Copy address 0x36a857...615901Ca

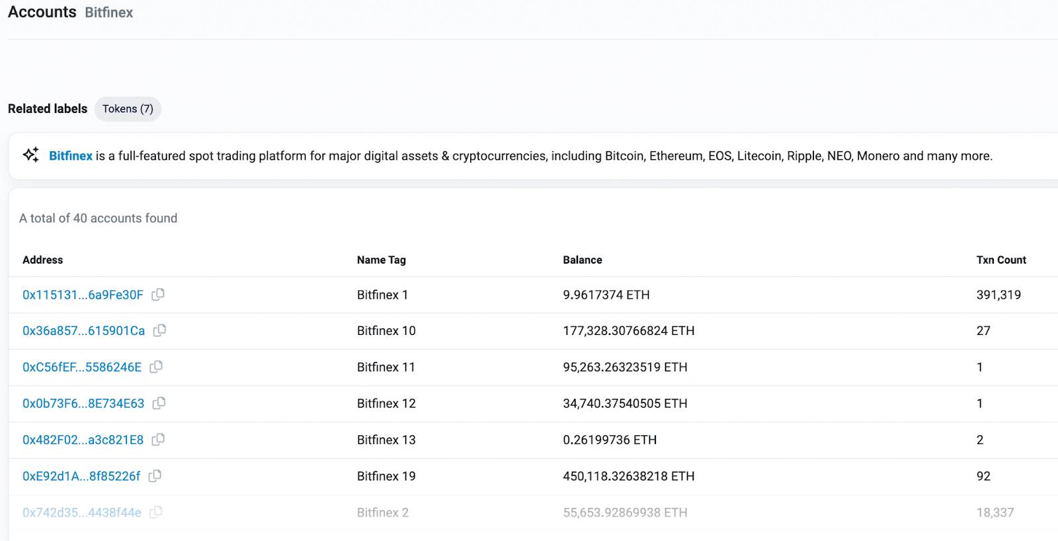[x=159, y=330]
